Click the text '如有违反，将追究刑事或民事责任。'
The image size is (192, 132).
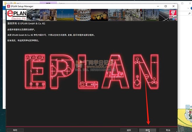click(23, 40)
